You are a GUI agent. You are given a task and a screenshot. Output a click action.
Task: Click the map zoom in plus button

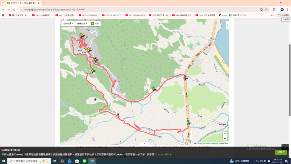225,134
